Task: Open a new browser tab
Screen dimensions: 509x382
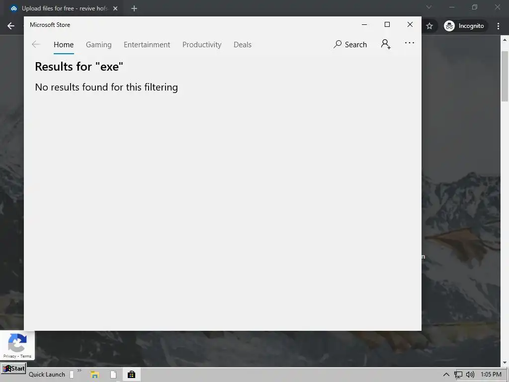Action: [x=134, y=8]
